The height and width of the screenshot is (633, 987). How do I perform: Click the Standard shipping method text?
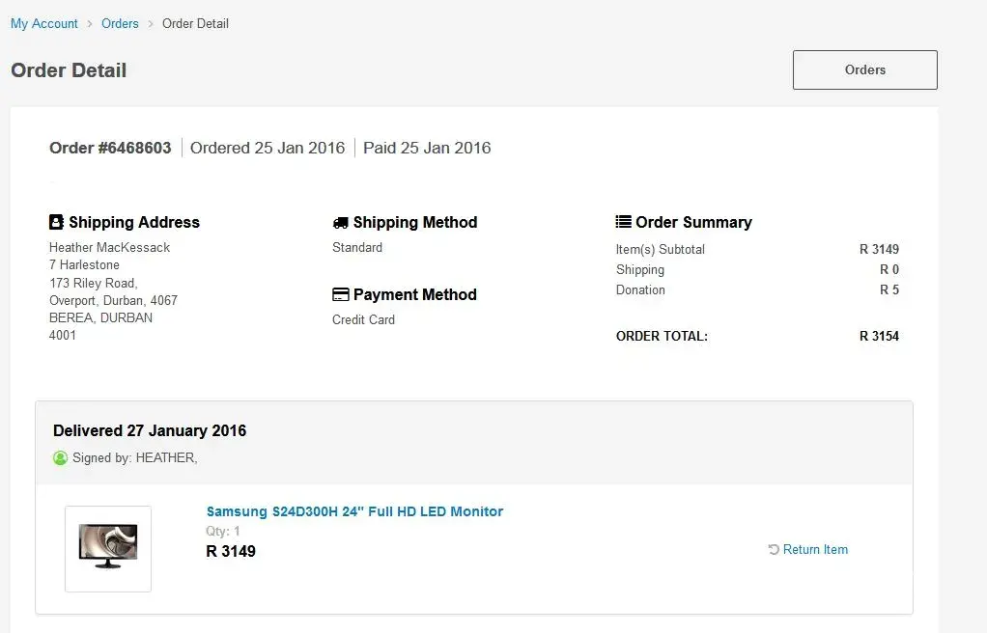(x=357, y=247)
